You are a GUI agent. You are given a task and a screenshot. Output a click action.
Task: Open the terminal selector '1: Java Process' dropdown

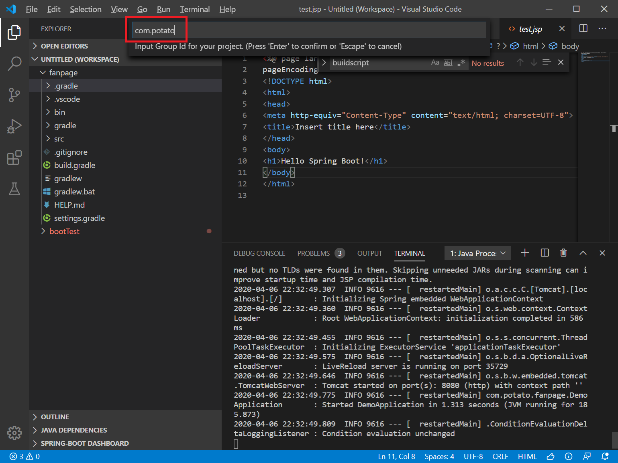pyautogui.click(x=477, y=253)
